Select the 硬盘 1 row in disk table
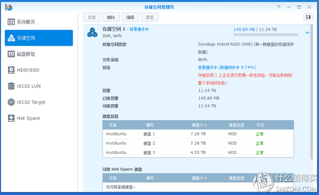319x195 pixels. (198, 134)
